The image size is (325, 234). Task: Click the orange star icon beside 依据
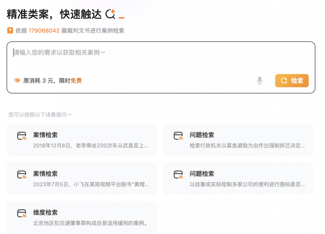[10, 30]
